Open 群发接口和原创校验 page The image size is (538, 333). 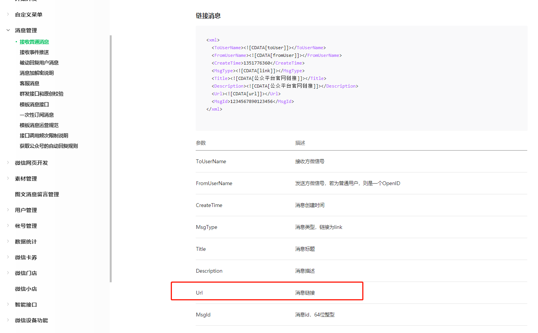coord(41,94)
